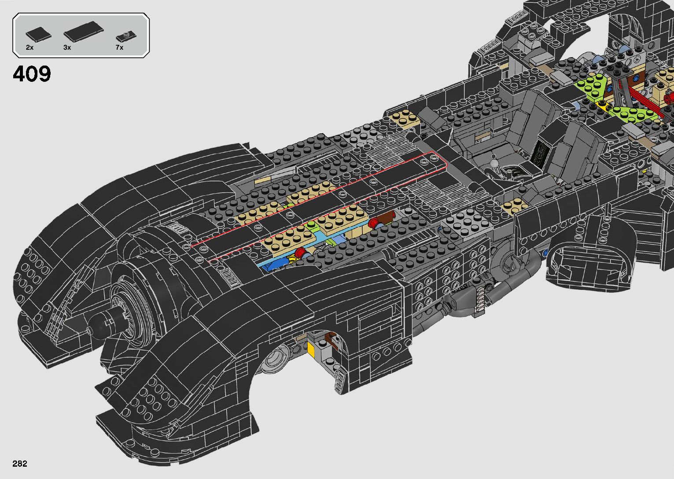Click the step number 409
The image size is (674, 479).
click(32, 74)
